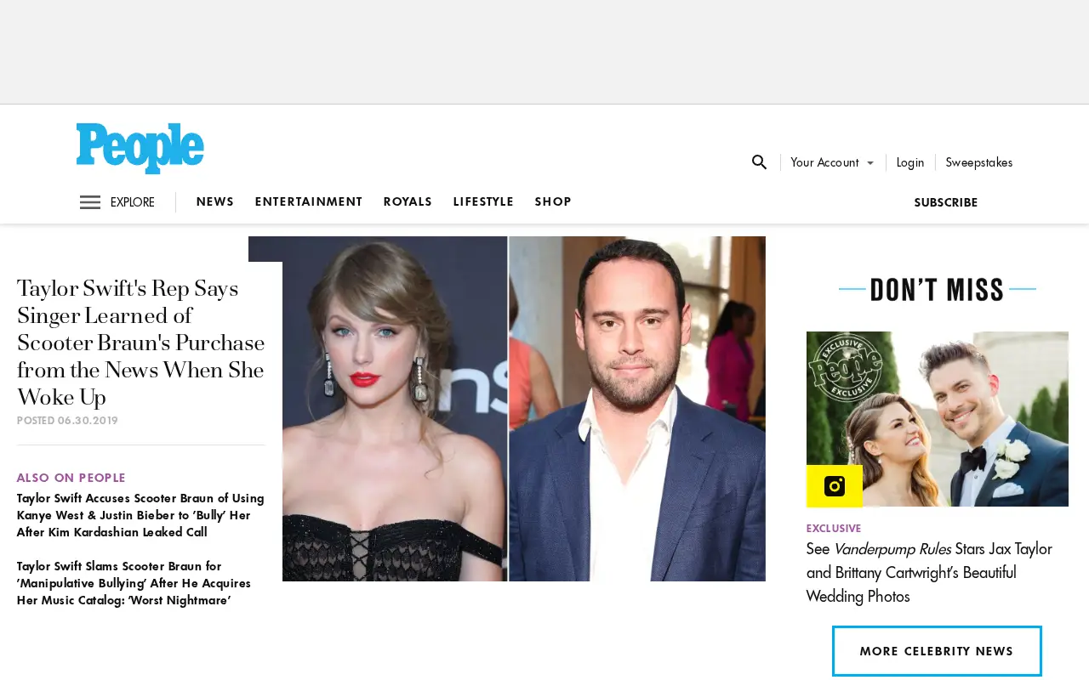Open the hamburger Explore menu icon
This screenshot has width=1089, height=680.
tap(90, 202)
